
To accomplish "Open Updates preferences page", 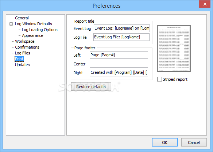I will coord(22,65).
